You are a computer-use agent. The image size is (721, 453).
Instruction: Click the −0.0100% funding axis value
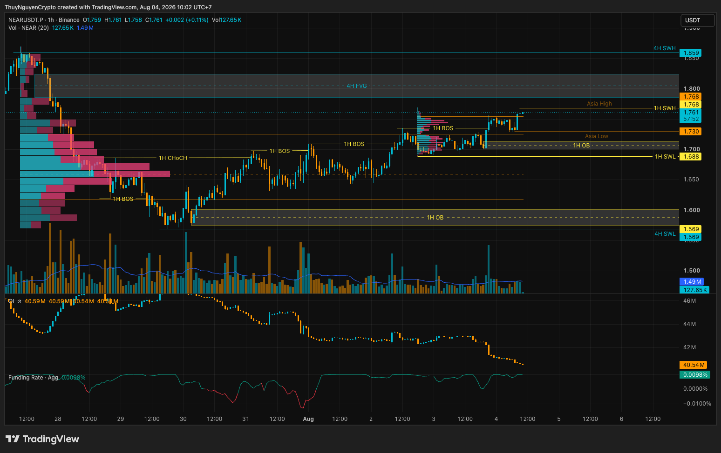coord(697,404)
